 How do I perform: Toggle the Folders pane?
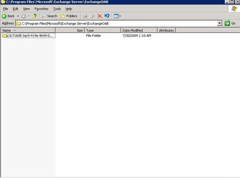[69, 16]
